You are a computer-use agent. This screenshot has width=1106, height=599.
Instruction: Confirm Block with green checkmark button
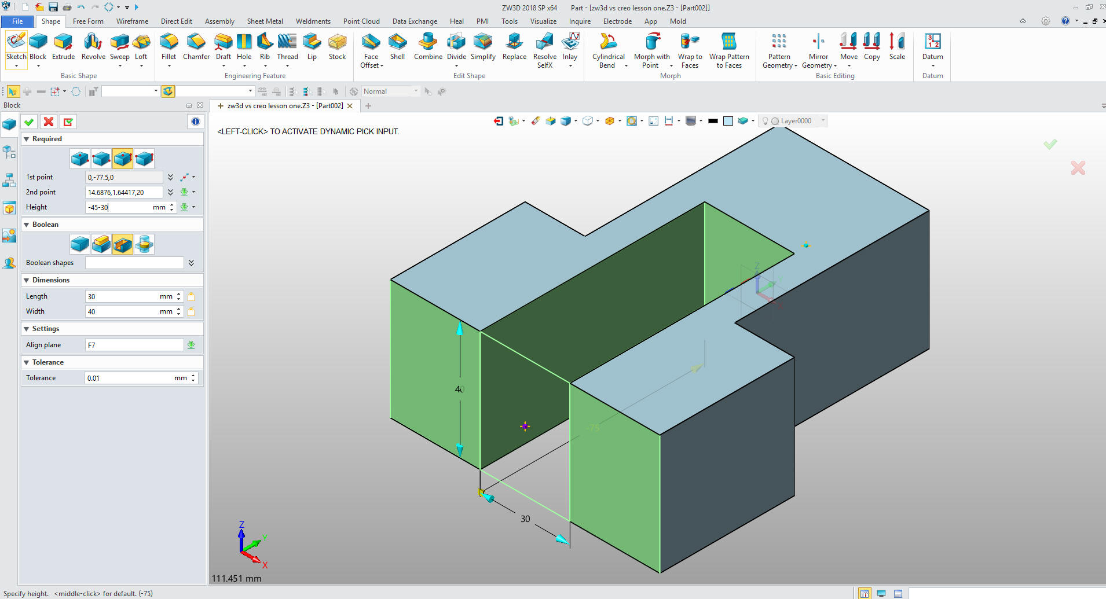29,122
